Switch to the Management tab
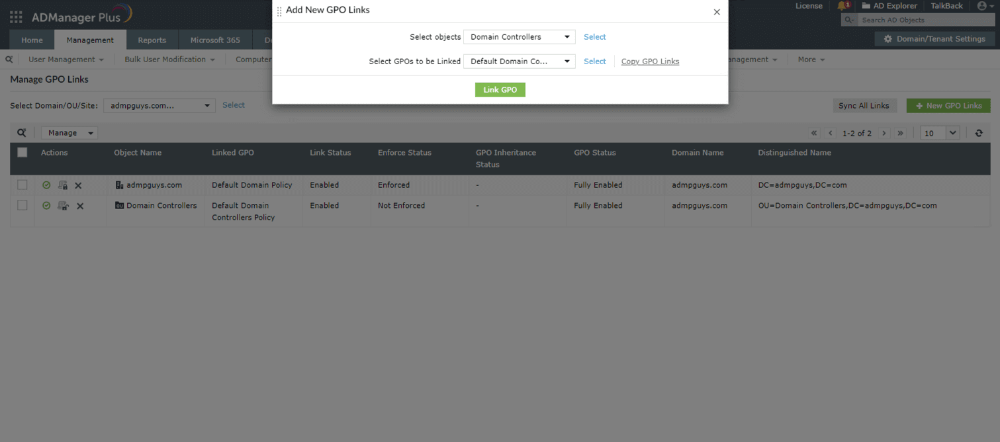 point(90,40)
